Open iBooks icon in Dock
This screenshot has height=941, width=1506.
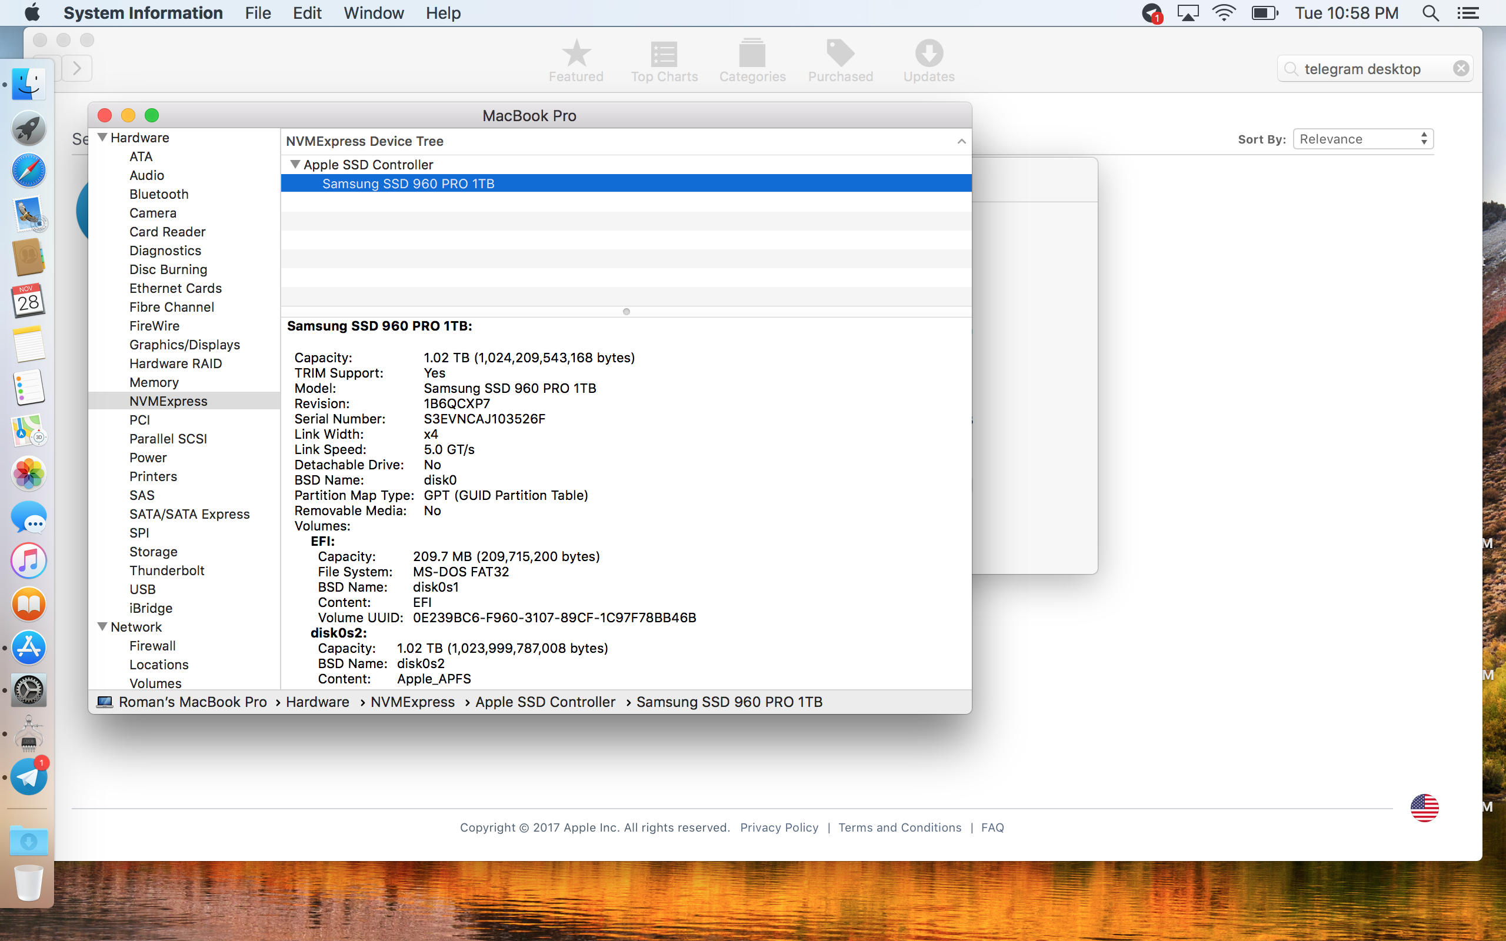[x=29, y=603]
